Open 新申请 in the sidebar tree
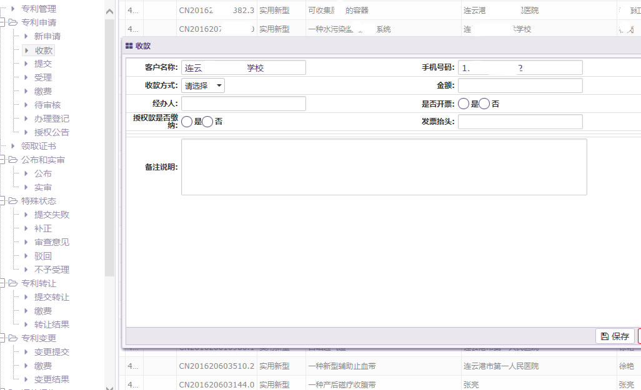This screenshot has width=641, height=390. pos(47,36)
